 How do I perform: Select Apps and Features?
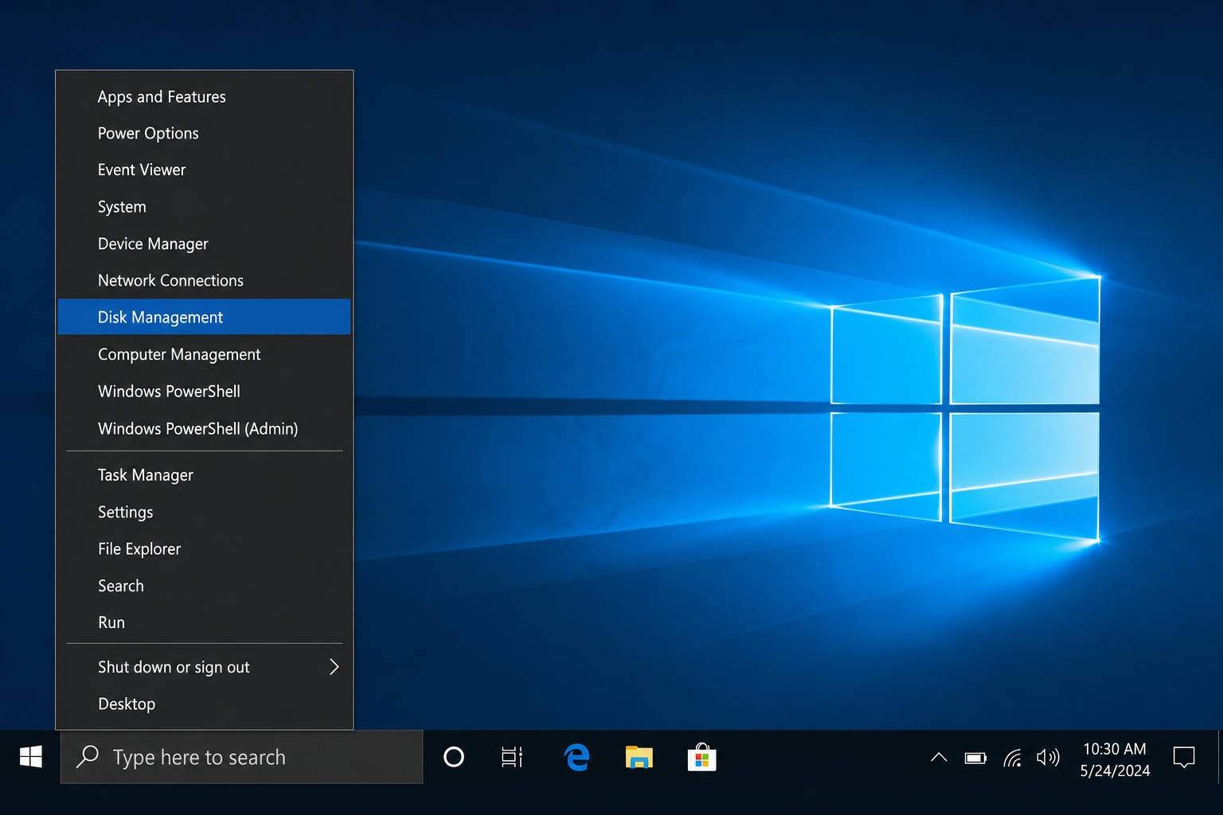click(205, 97)
